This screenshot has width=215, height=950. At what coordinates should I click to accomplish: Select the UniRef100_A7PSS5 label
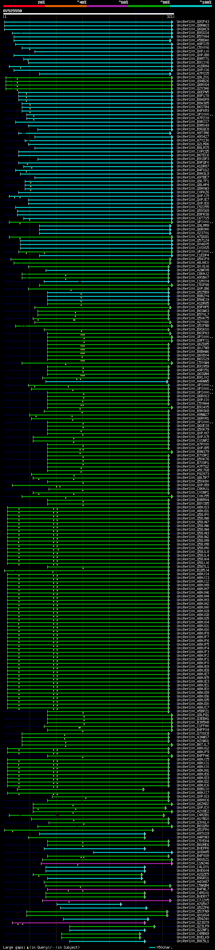(193, 74)
